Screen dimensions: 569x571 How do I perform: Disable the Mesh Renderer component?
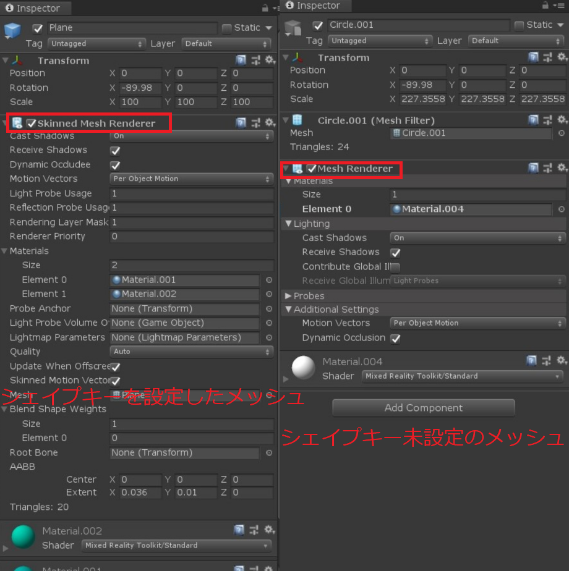(311, 168)
